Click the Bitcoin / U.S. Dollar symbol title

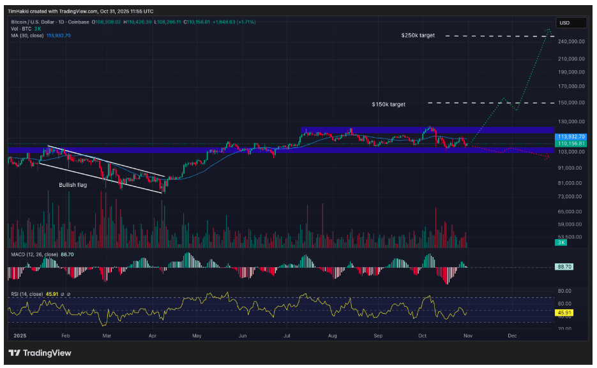coord(50,22)
